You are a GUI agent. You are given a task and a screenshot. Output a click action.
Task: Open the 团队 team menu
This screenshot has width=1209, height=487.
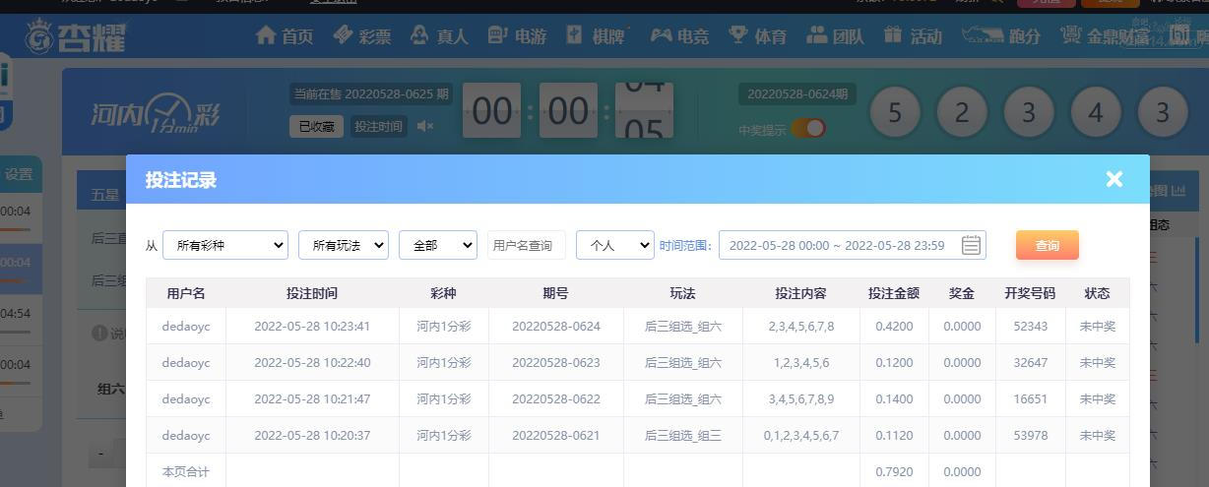click(x=849, y=36)
